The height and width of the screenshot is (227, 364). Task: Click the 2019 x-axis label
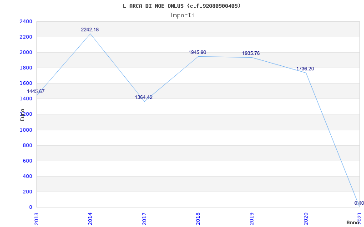click(x=252, y=219)
